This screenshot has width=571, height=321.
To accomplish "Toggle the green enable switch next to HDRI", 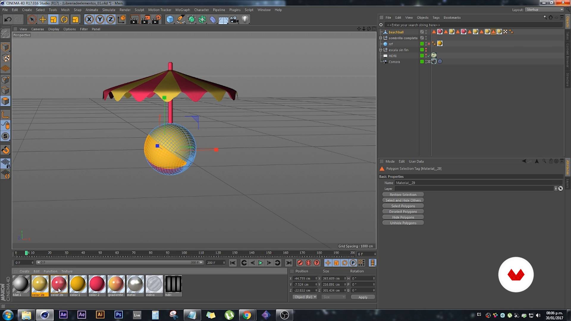I will tap(422, 56).
